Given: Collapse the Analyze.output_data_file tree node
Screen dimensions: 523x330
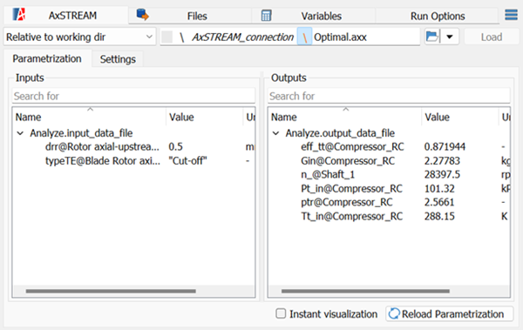Looking at the screenshot, I should pyautogui.click(x=275, y=133).
